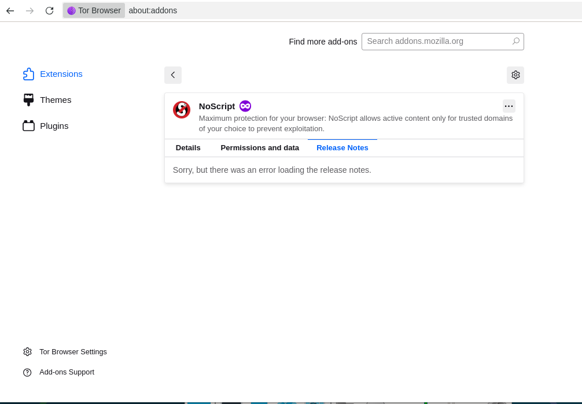This screenshot has width=582, height=404.
Task: Open Add-ons Support
Action: coord(58,372)
